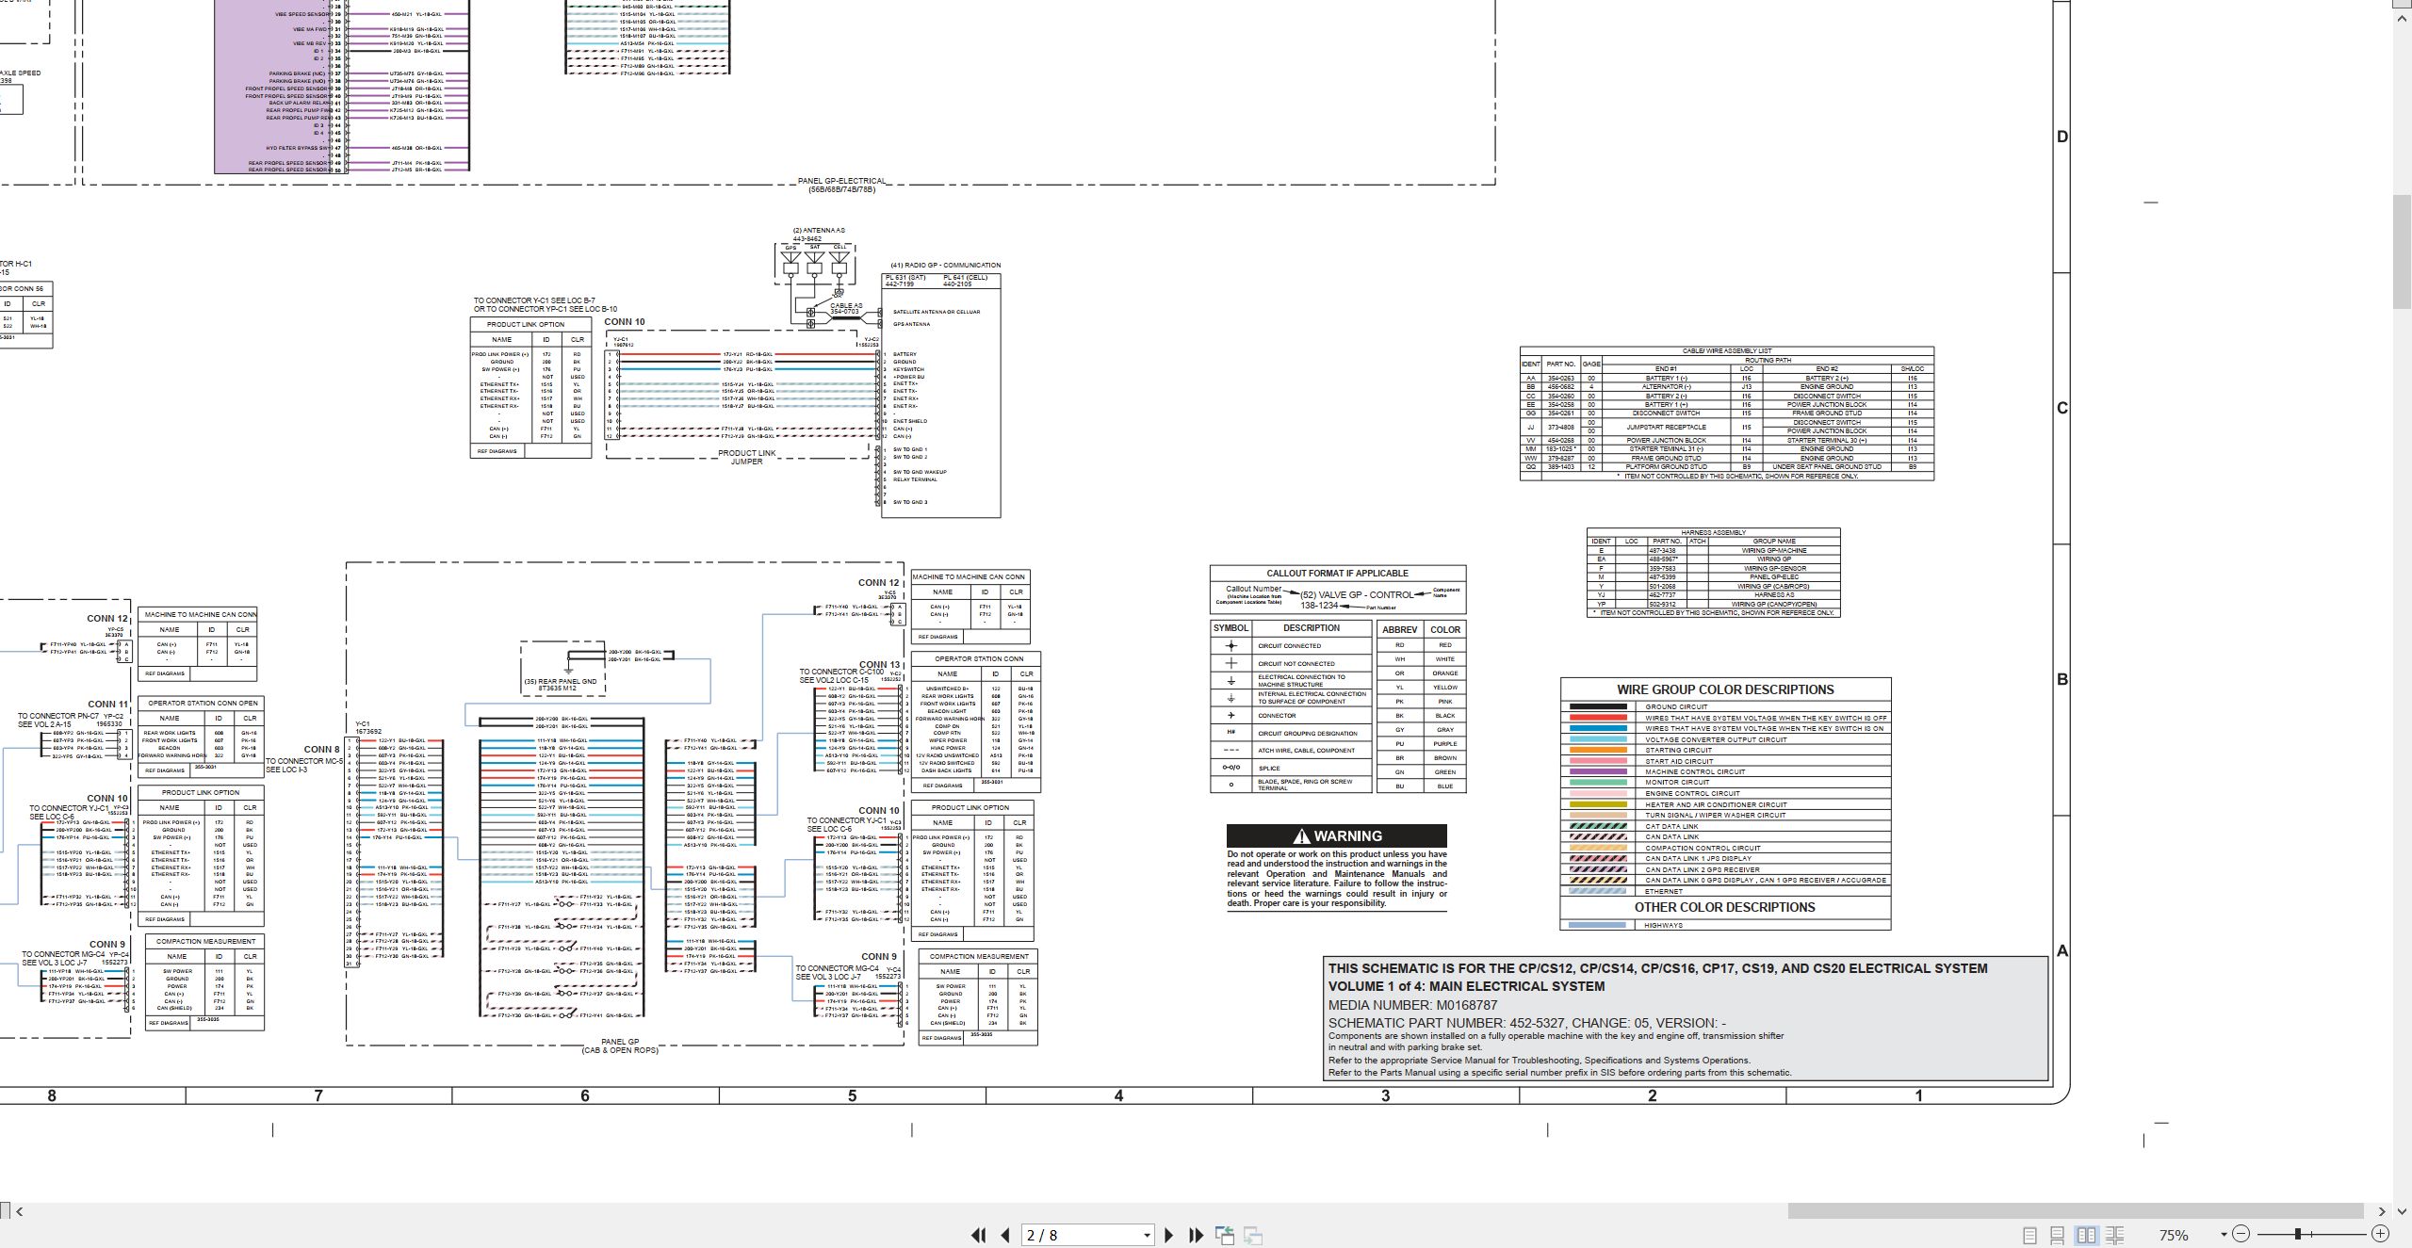Image resolution: width=2412 pixels, height=1248 pixels.
Task: Click the 'PURPLE' color name cell
Action: (x=1444, y=744)
